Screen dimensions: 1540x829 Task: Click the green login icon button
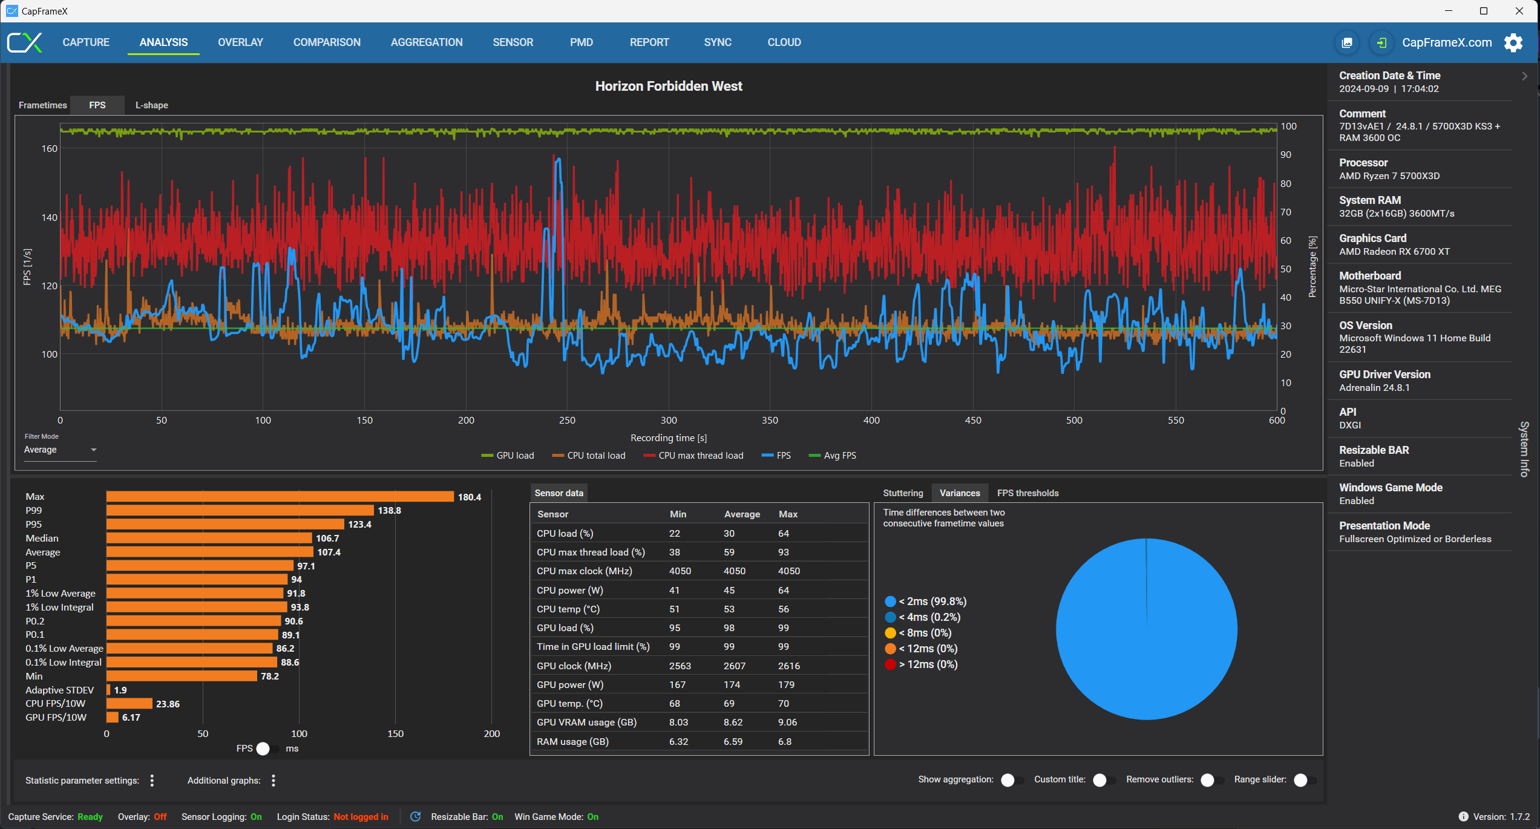[x=1381, y=42]
